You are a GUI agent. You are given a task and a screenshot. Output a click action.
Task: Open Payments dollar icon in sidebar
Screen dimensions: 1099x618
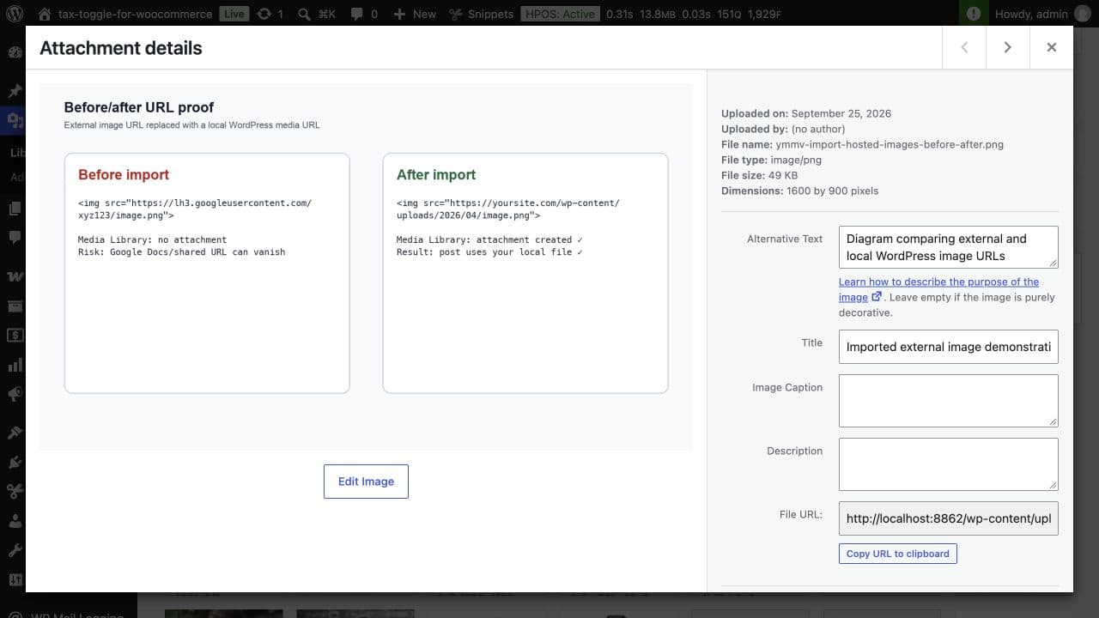tap(14, 335)
